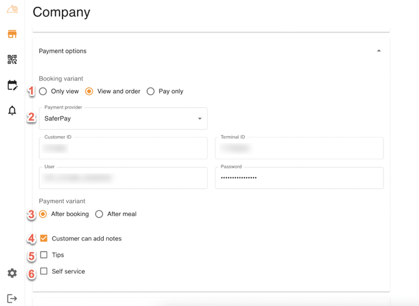Viewport: 419px width, 306px height.
Task: Open the settings gear icon
Action: point(12,273)
